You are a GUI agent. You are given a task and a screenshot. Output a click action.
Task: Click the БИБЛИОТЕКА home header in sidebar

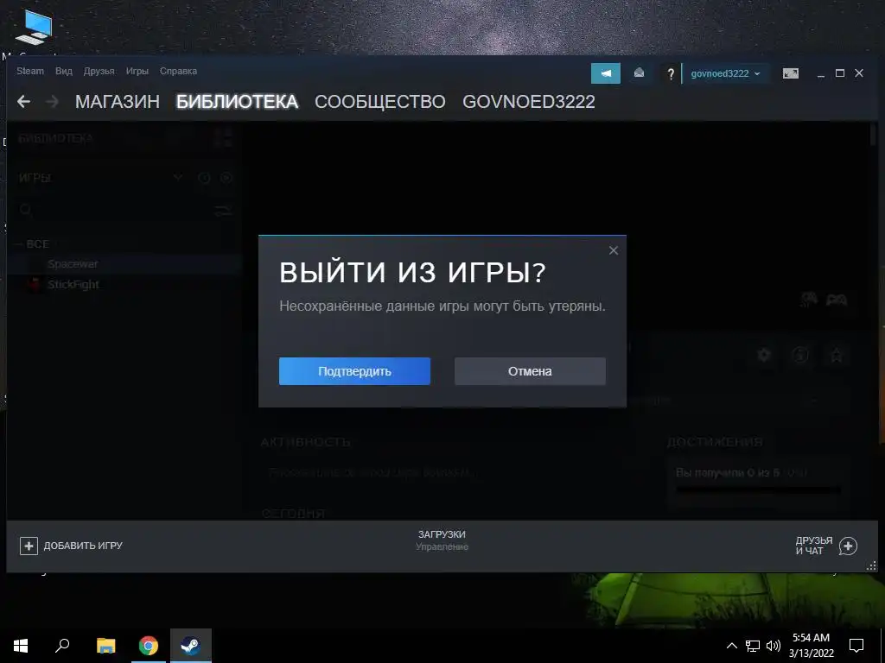(56, 138)
